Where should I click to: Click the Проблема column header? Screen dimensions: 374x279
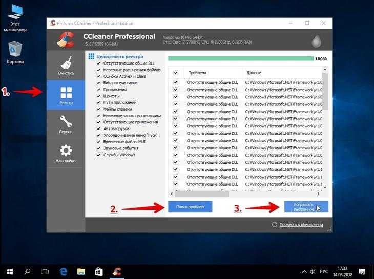(213, 73)
